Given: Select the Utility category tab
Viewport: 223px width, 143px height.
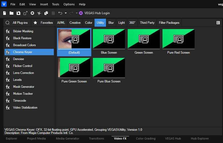Looking at the screenshot, I should [100, 23].
